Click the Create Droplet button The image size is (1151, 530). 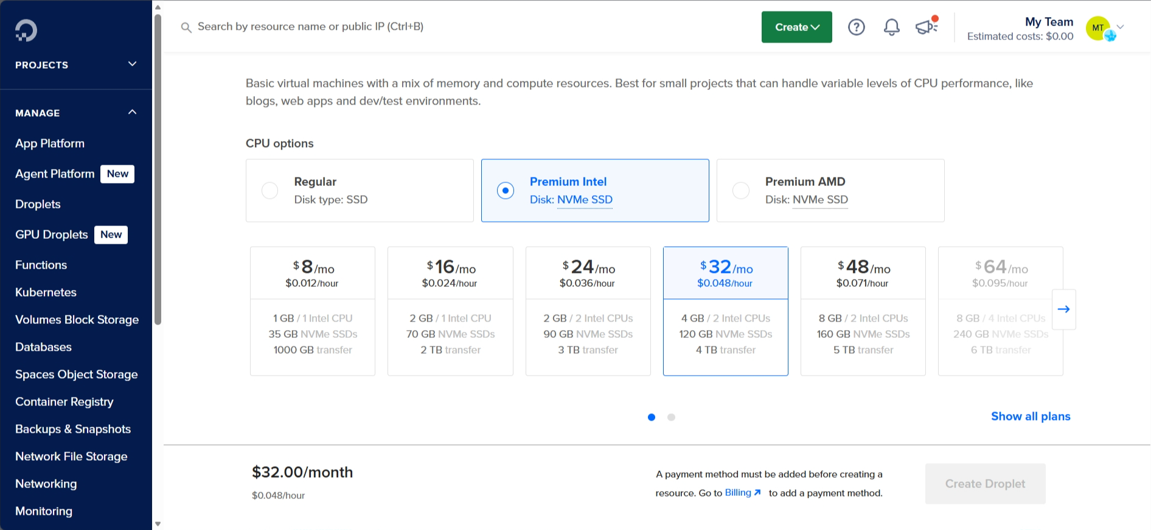(985, 484)
